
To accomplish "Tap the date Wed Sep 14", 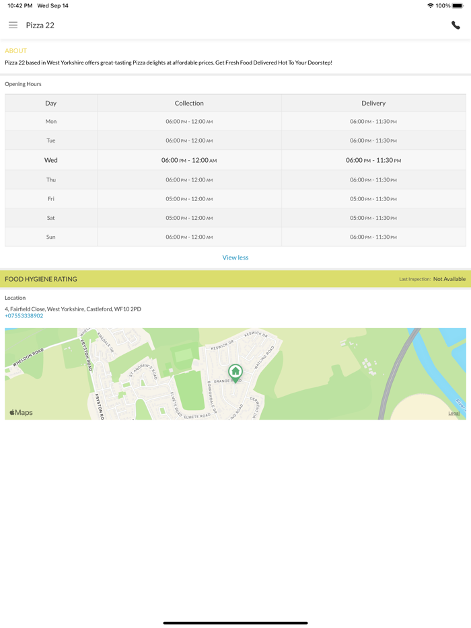I will click(x=53, y=5).
